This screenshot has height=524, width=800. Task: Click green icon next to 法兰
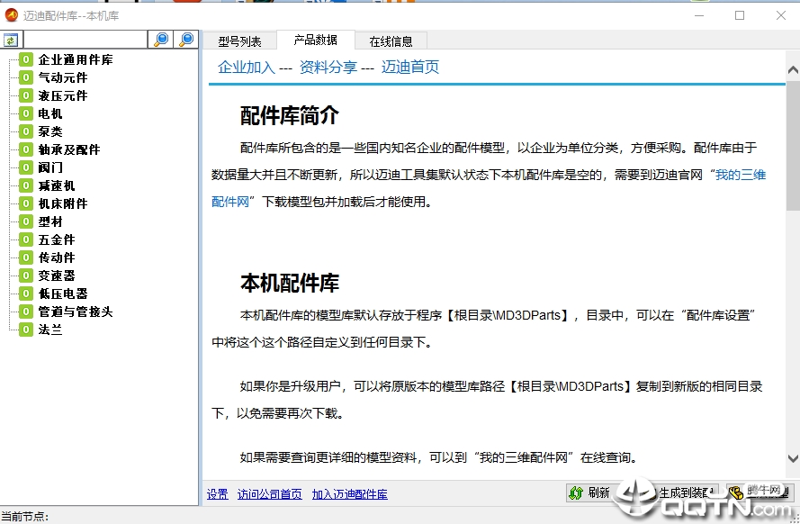(x=26, y=330)
